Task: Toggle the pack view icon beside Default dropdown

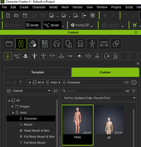Action: click(56, 91)
